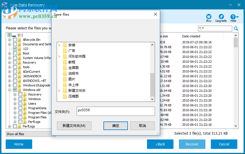Click the Cancel button
Viewport: 245px width, 154px height.
pyautogui.click(x=224, y=144)
